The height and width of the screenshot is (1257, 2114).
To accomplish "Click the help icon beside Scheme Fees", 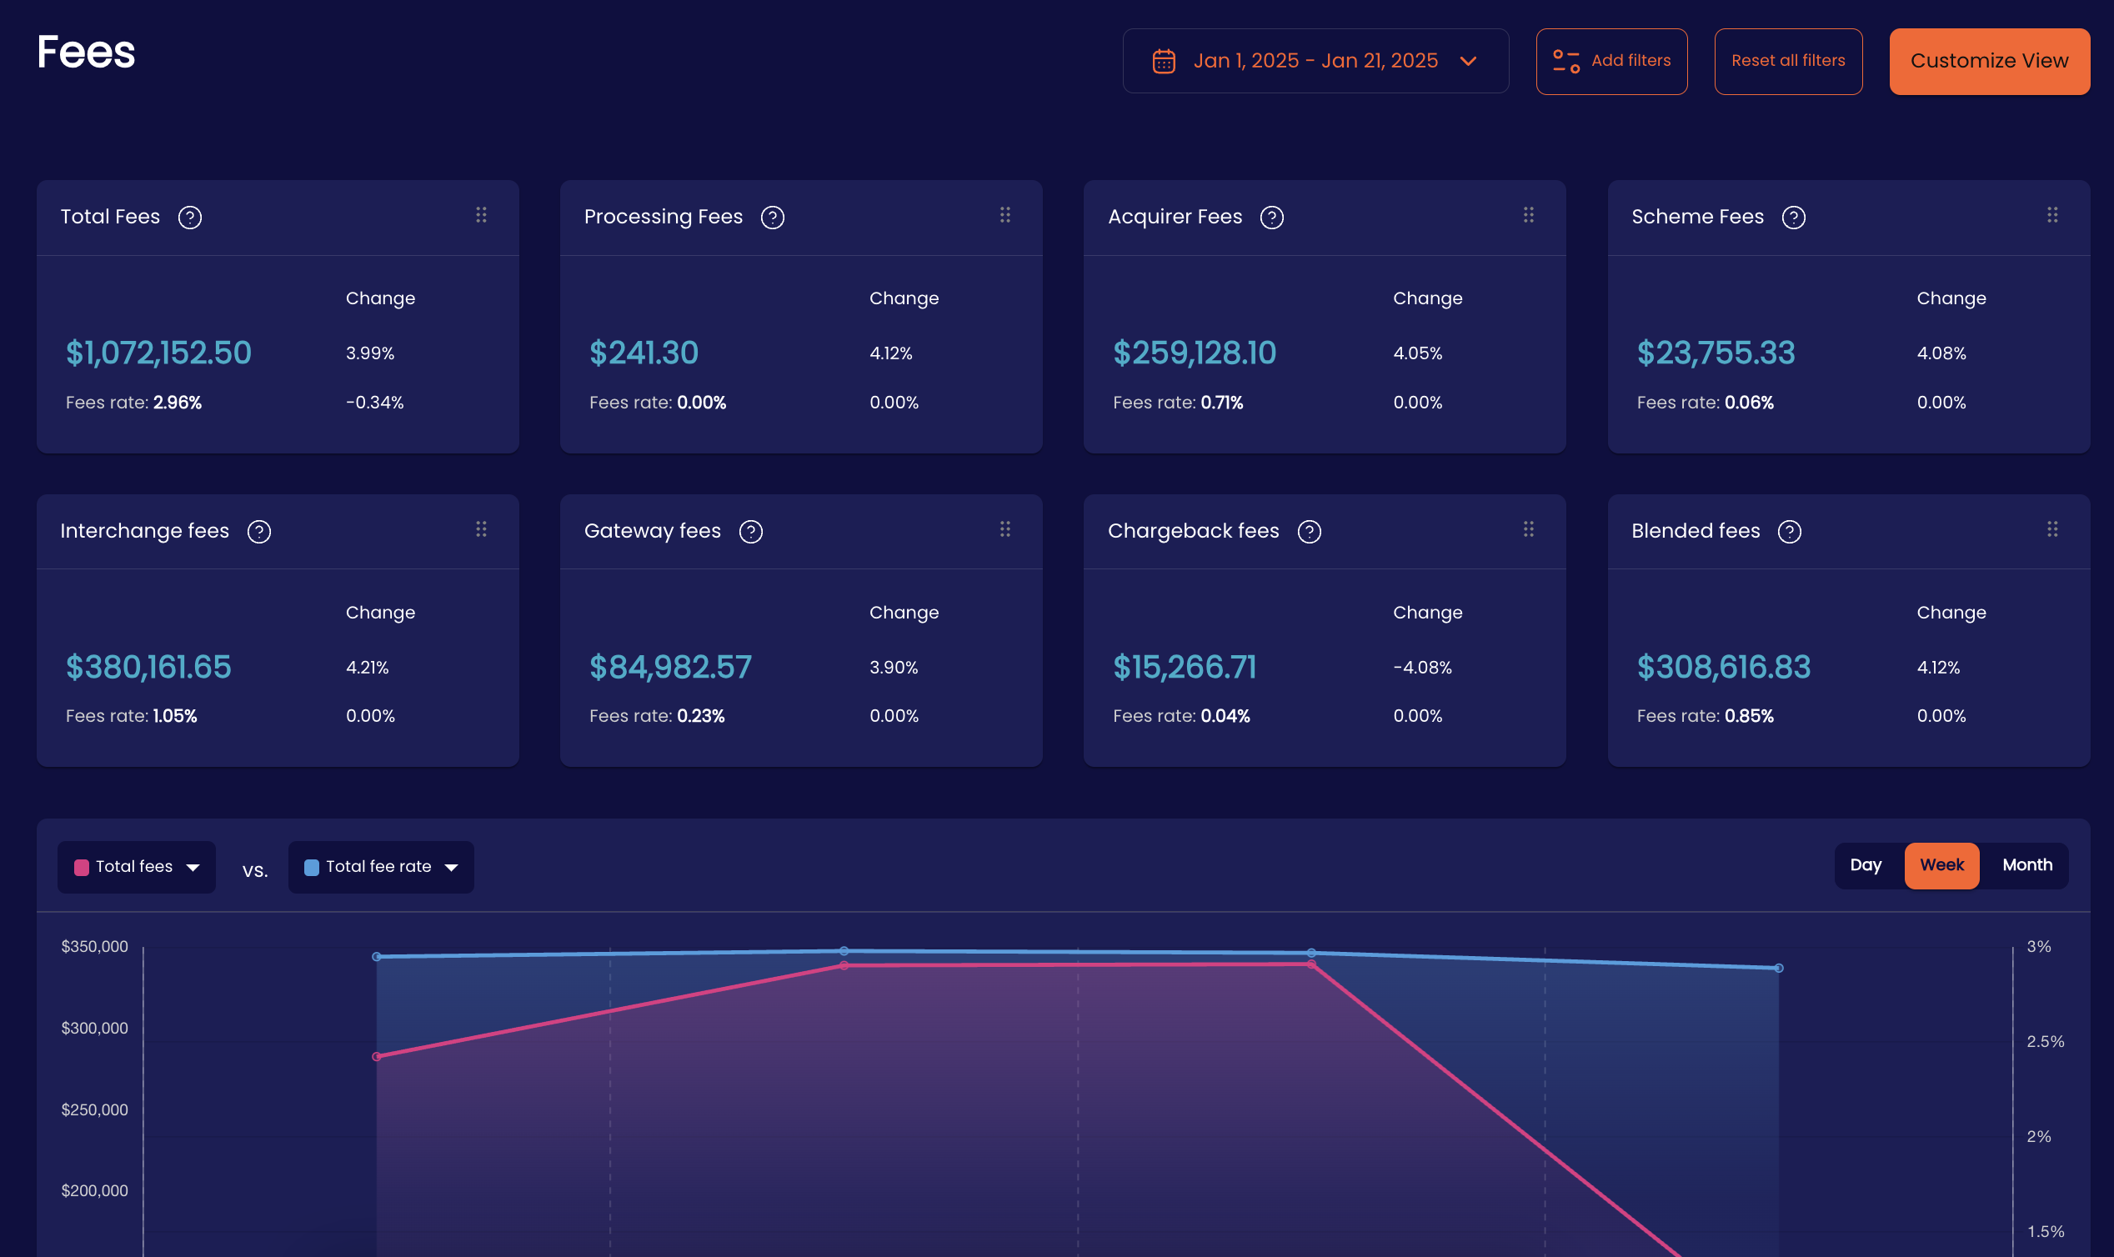I will tap(1793, 218).
